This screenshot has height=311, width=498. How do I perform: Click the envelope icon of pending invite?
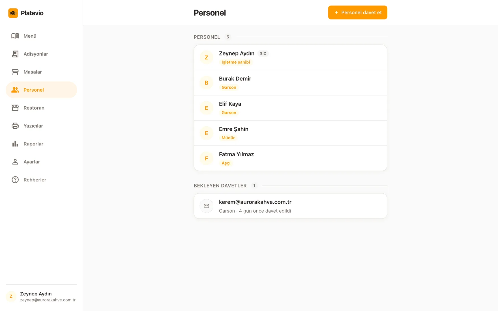[207, 206]
